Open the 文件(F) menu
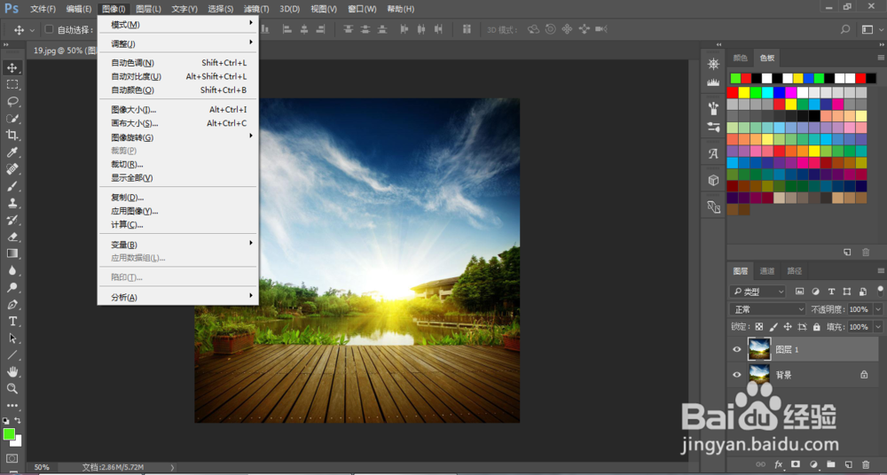The height and width of the screenshot is (475, 887). tap(43, 9)
